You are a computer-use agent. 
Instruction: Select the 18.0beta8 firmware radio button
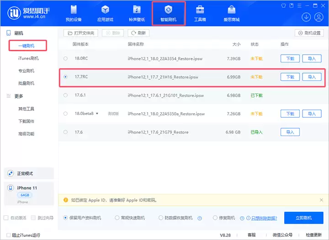coord(65,114)
